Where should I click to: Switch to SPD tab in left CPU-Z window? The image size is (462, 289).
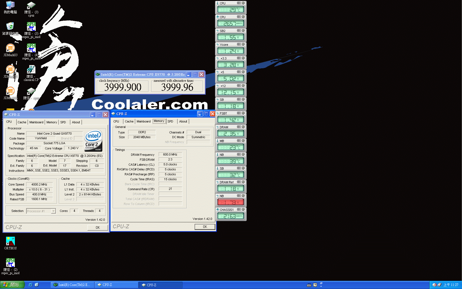63,122
